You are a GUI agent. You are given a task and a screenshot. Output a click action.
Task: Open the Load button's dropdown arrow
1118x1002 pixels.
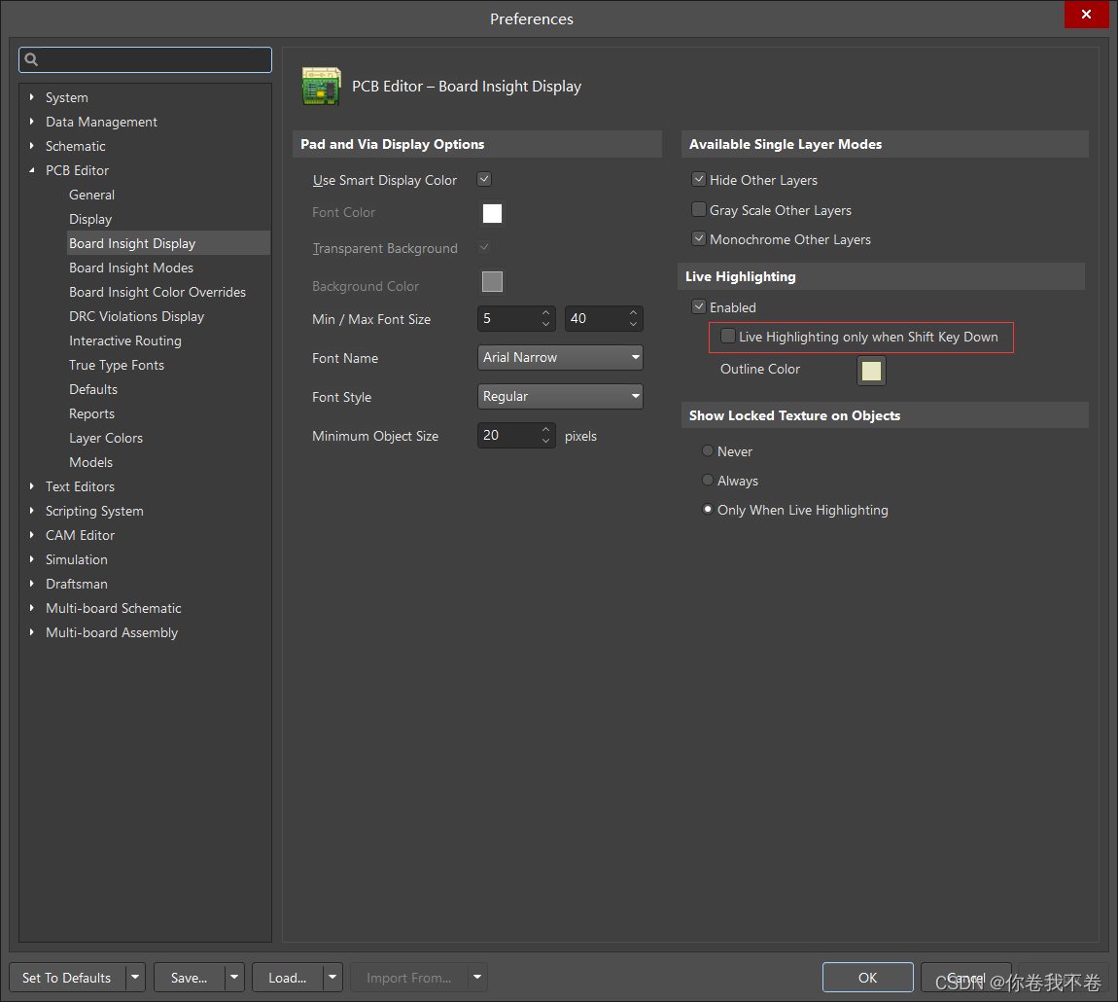click(332, 978)
